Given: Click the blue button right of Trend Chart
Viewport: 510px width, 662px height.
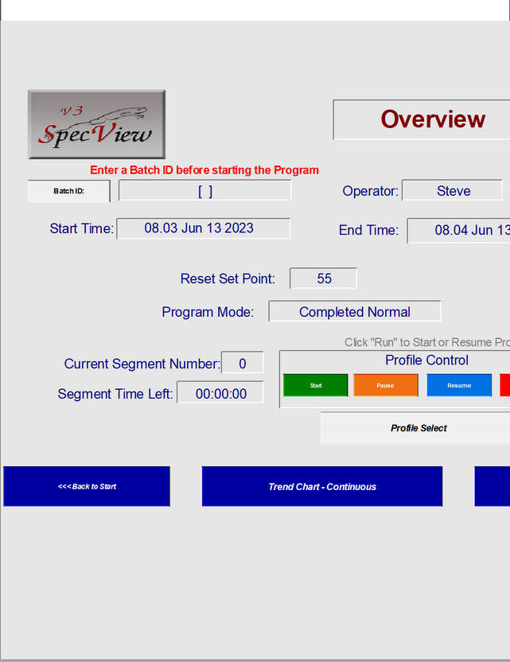Looking at the screenshot, I should pos(492,486).
